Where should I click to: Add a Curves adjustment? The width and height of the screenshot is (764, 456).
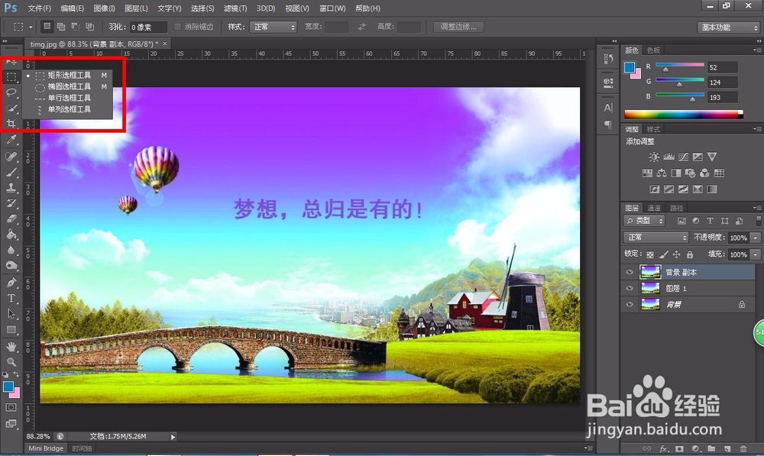point(683,157)
